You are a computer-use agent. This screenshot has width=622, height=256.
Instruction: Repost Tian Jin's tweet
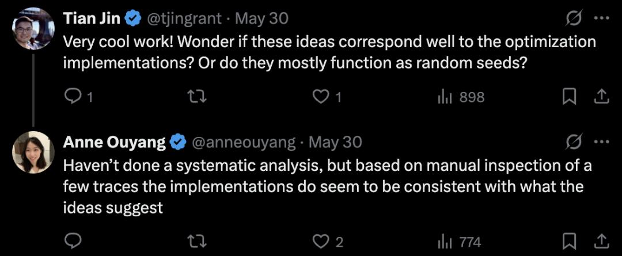198,97
